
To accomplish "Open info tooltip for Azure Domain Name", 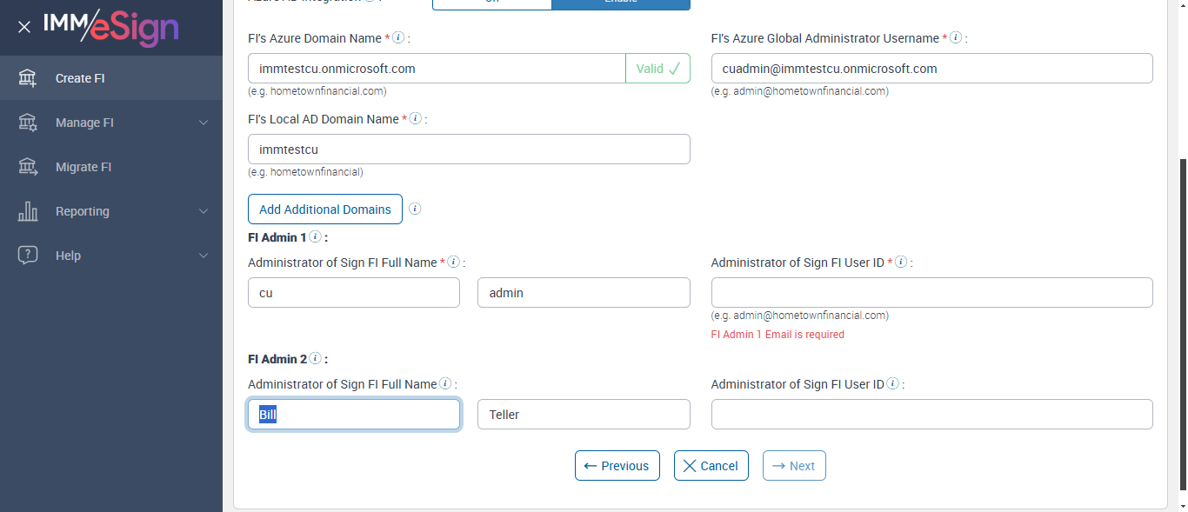I will pyautogui.click(x=398, y=38).
